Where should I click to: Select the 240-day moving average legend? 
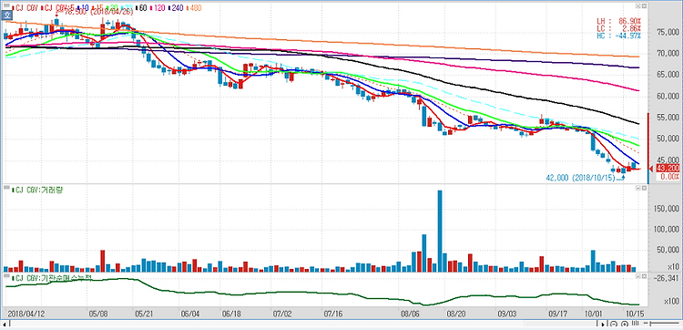coord(176,8)
